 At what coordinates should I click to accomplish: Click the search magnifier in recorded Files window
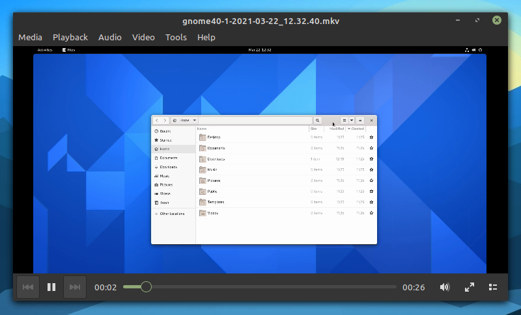(x=317, y=121)
